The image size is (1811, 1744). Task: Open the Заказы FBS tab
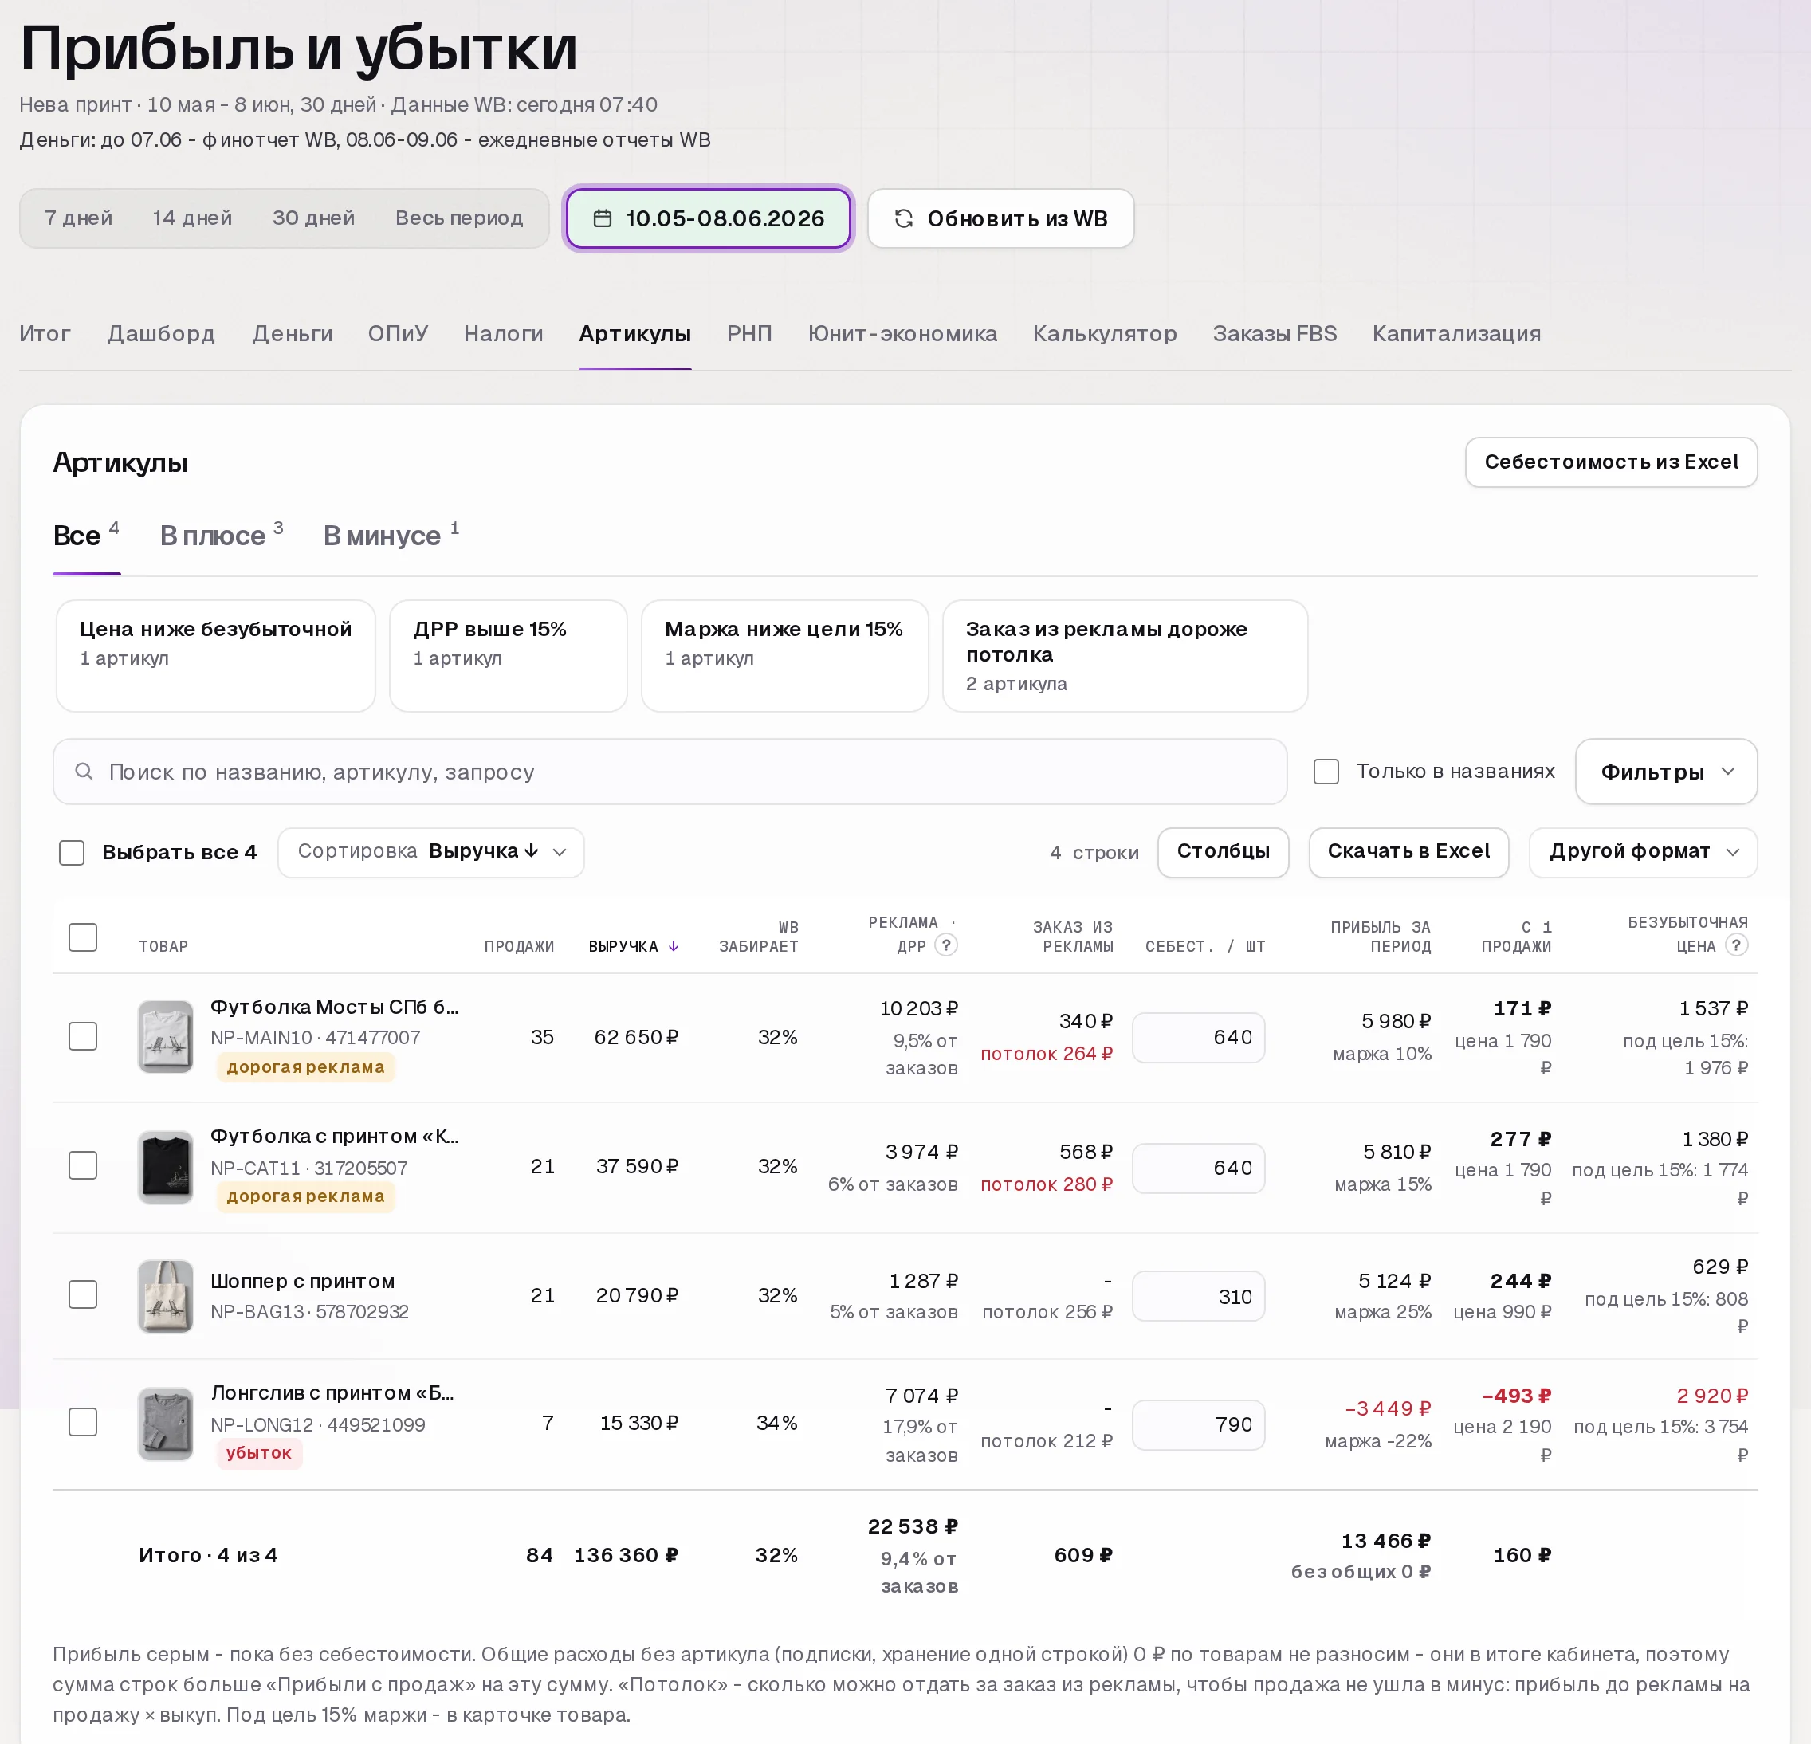pyautogui.click(x=1275, y=333)
